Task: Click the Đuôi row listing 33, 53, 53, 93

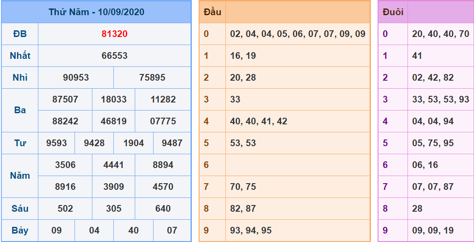Action: tap(440, 99)
